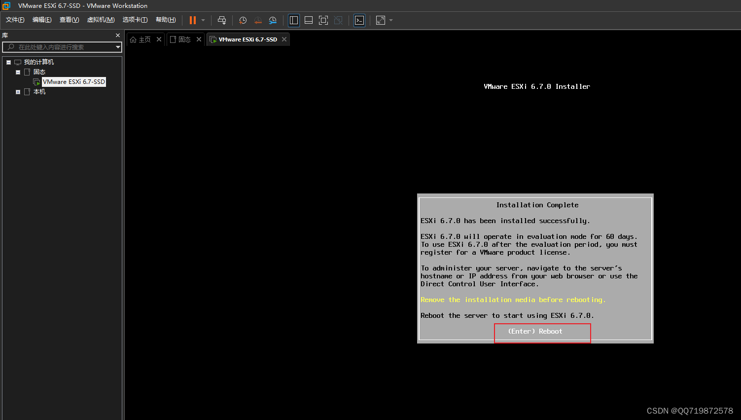This screenshot has width=741, height=420.
Task: Enter full screen mode
Action: point(323,20)
